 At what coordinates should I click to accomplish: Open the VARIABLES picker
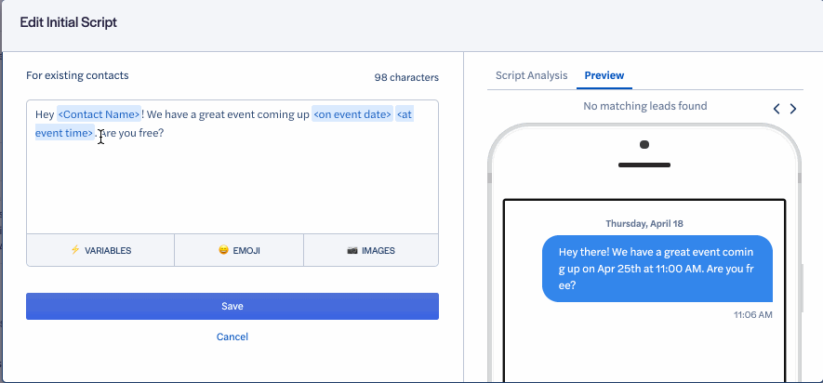click(x=100, y=250)
